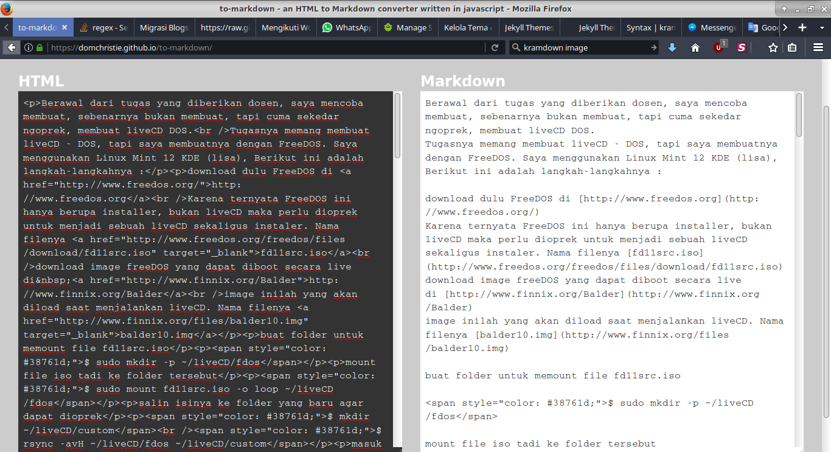Image resolution: width=831 pixels, height=452 pixels.
Task: Click the Firefox logo in title bar
Action: click(7, 9)
